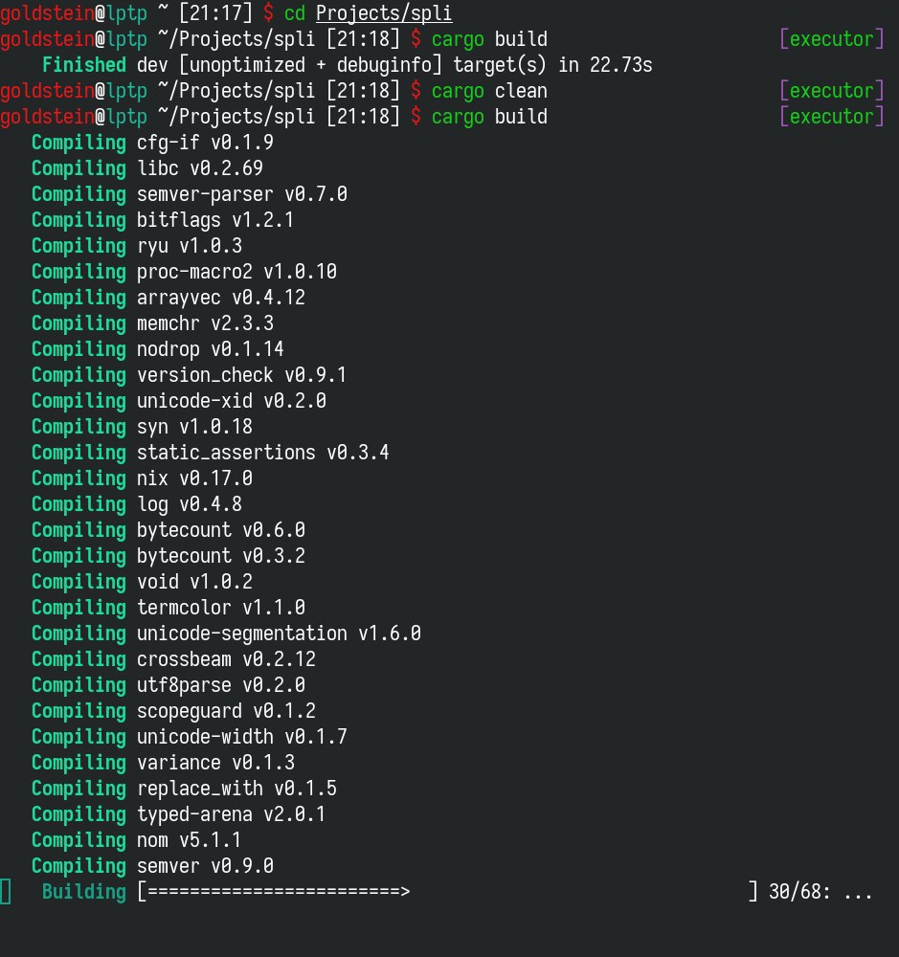899x957 pixels.
Task: Click the cargo build progress bar
Action: tap(275, 892)
